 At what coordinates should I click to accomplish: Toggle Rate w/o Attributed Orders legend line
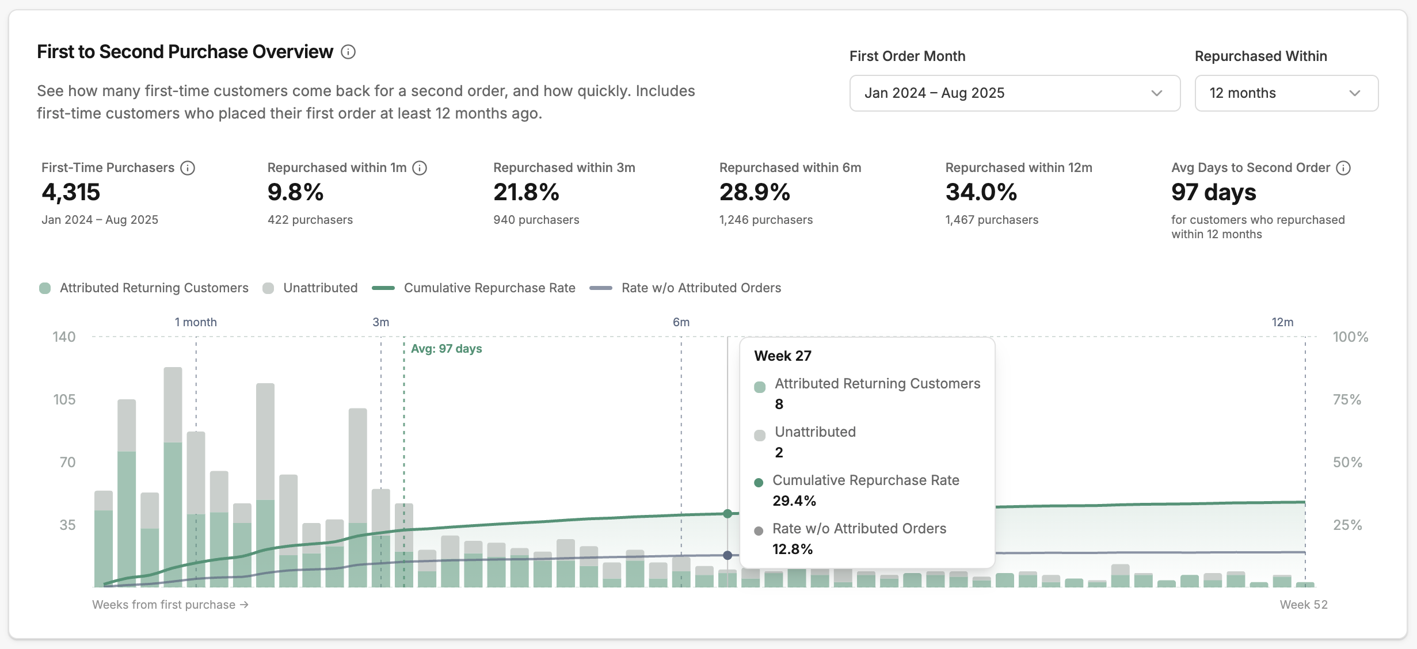coord(685,288)
